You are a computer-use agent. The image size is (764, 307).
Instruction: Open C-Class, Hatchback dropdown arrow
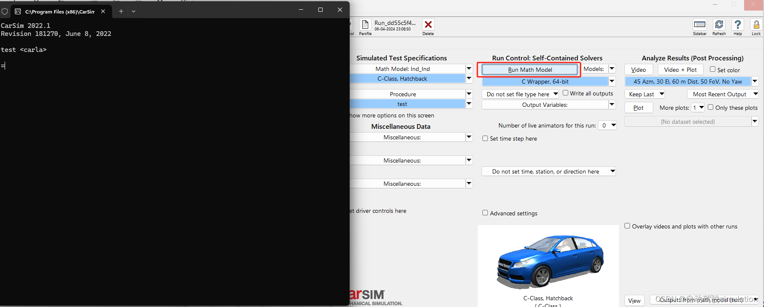click(469, 79)
